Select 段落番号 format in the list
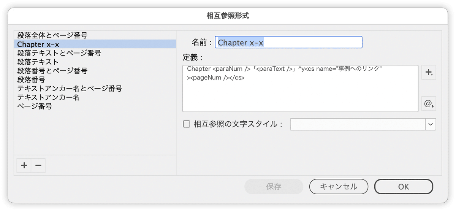The image size is (456, 211). pos(31,80)
